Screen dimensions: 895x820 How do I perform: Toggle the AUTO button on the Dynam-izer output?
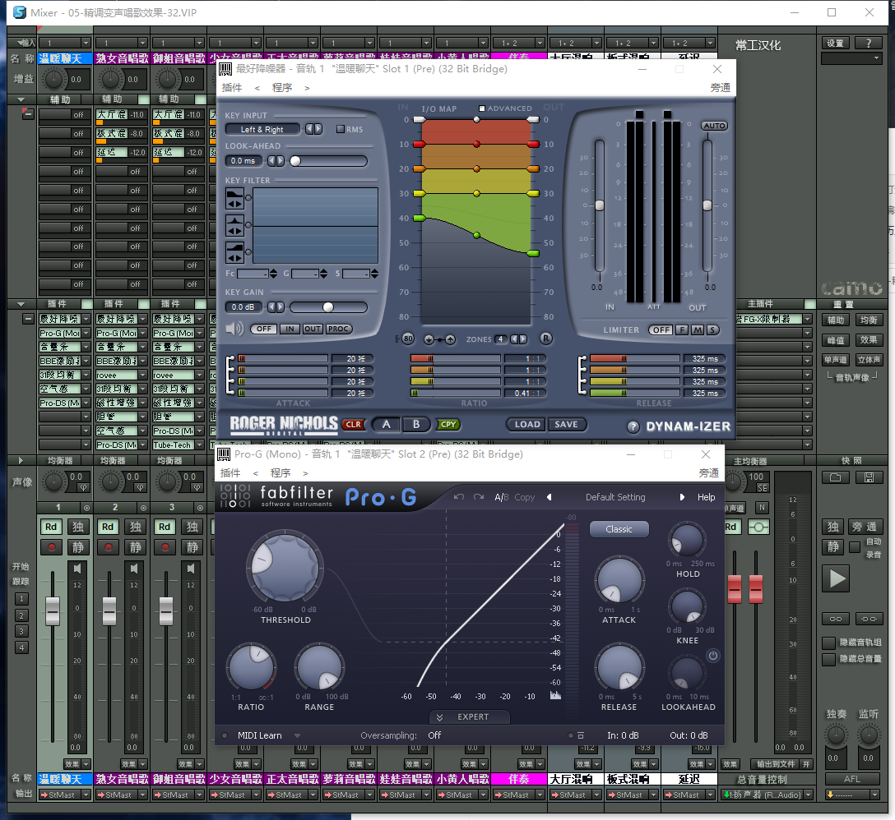coord(714,126)
